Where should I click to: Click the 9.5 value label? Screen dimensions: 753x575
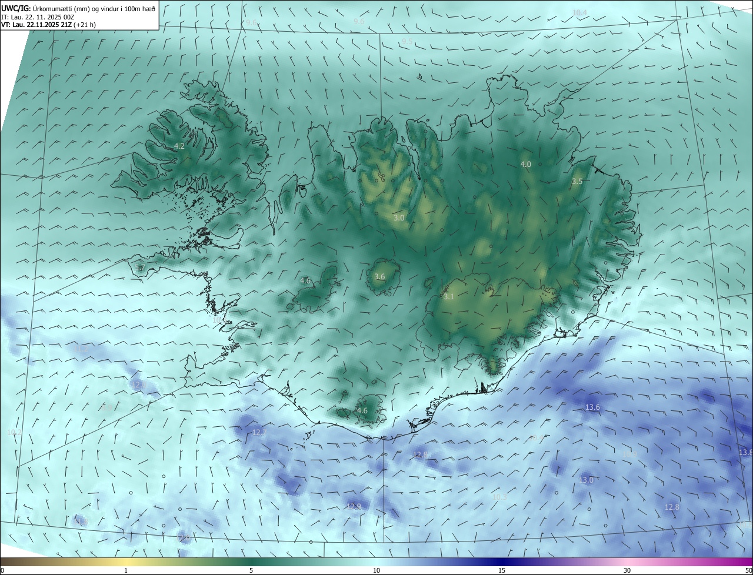407,41
